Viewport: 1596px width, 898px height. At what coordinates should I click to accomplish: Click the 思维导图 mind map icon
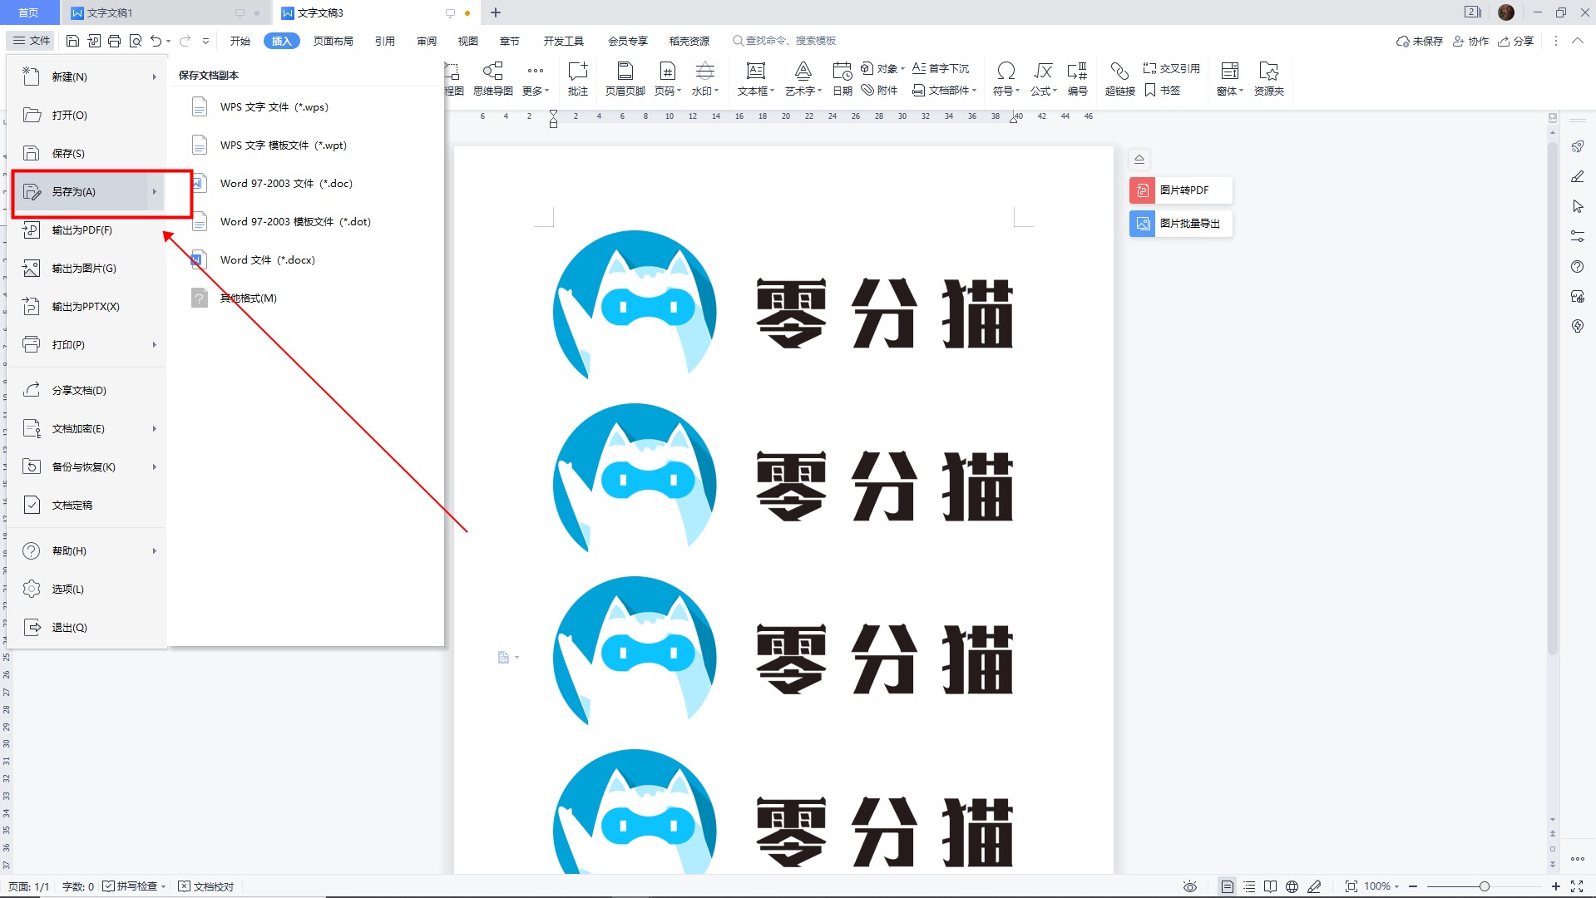point(493,78)
